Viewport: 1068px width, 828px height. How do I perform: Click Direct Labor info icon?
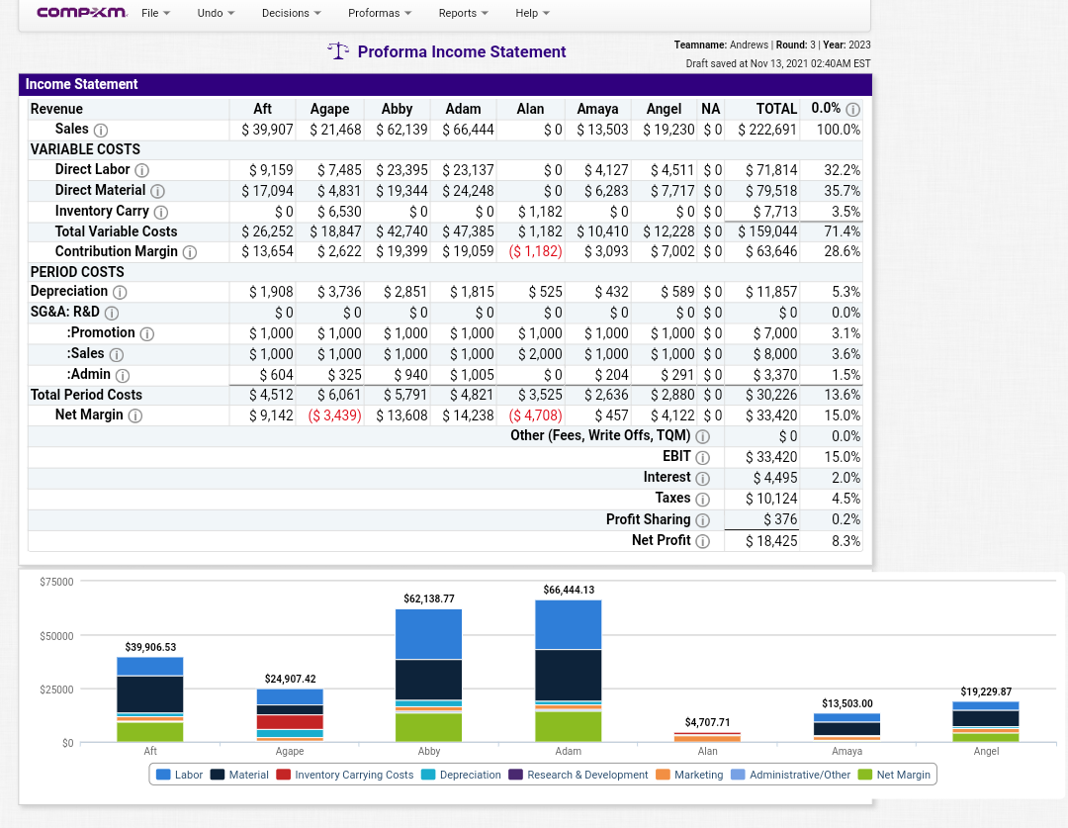pyautogui.click(x=141, y=171)
